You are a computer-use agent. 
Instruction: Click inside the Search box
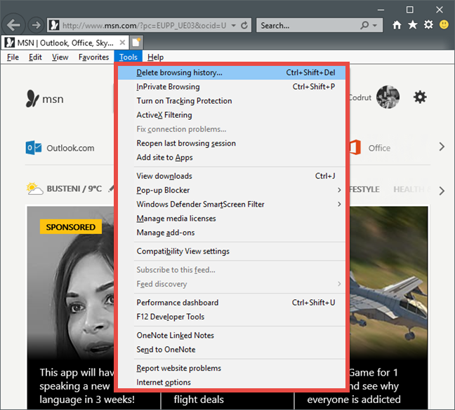[x=308, y=25]
